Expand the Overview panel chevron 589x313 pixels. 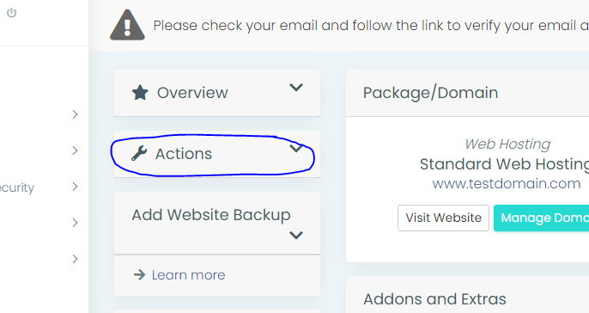point(296,88)
